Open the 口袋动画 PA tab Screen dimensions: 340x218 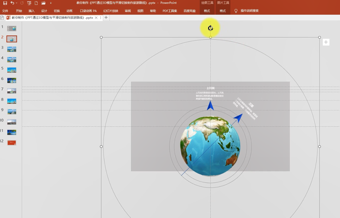pyautogui.click(x=88, y=11)
